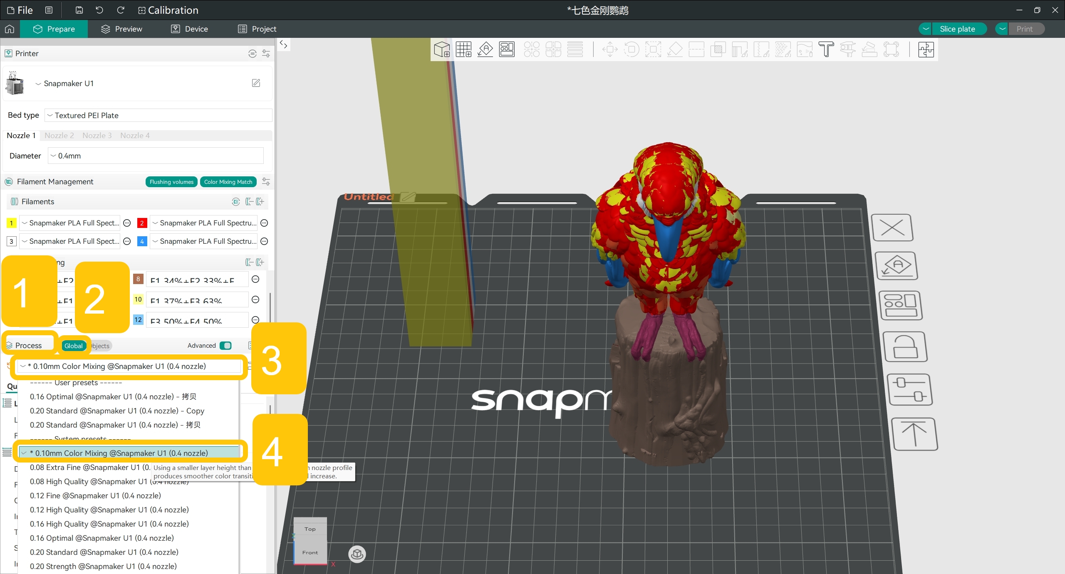Select the Move tool icon

pyautogui.click(x=610, y=49)
